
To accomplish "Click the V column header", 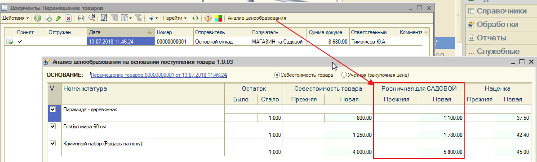I will tap(54, 94).
